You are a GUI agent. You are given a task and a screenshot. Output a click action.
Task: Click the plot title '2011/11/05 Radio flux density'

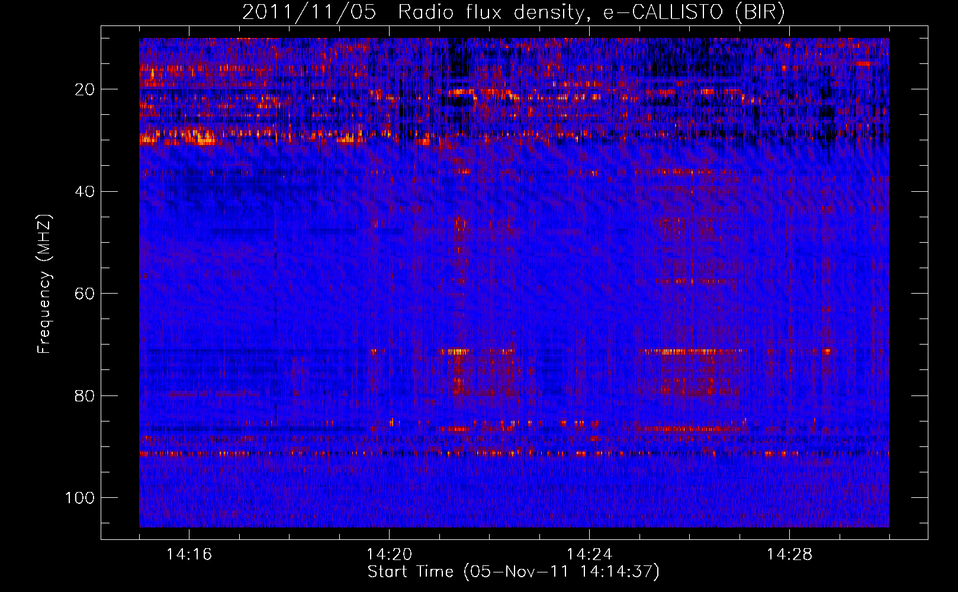pyautogui.click(x=513, y=12)
